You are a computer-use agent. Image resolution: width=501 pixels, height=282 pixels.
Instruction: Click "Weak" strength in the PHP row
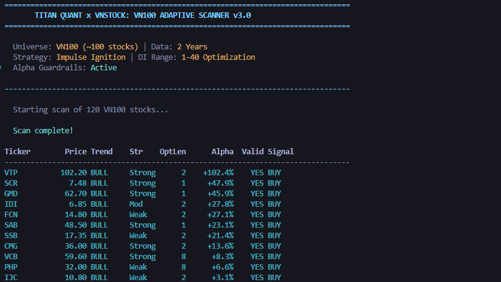[x=138, y=267]
